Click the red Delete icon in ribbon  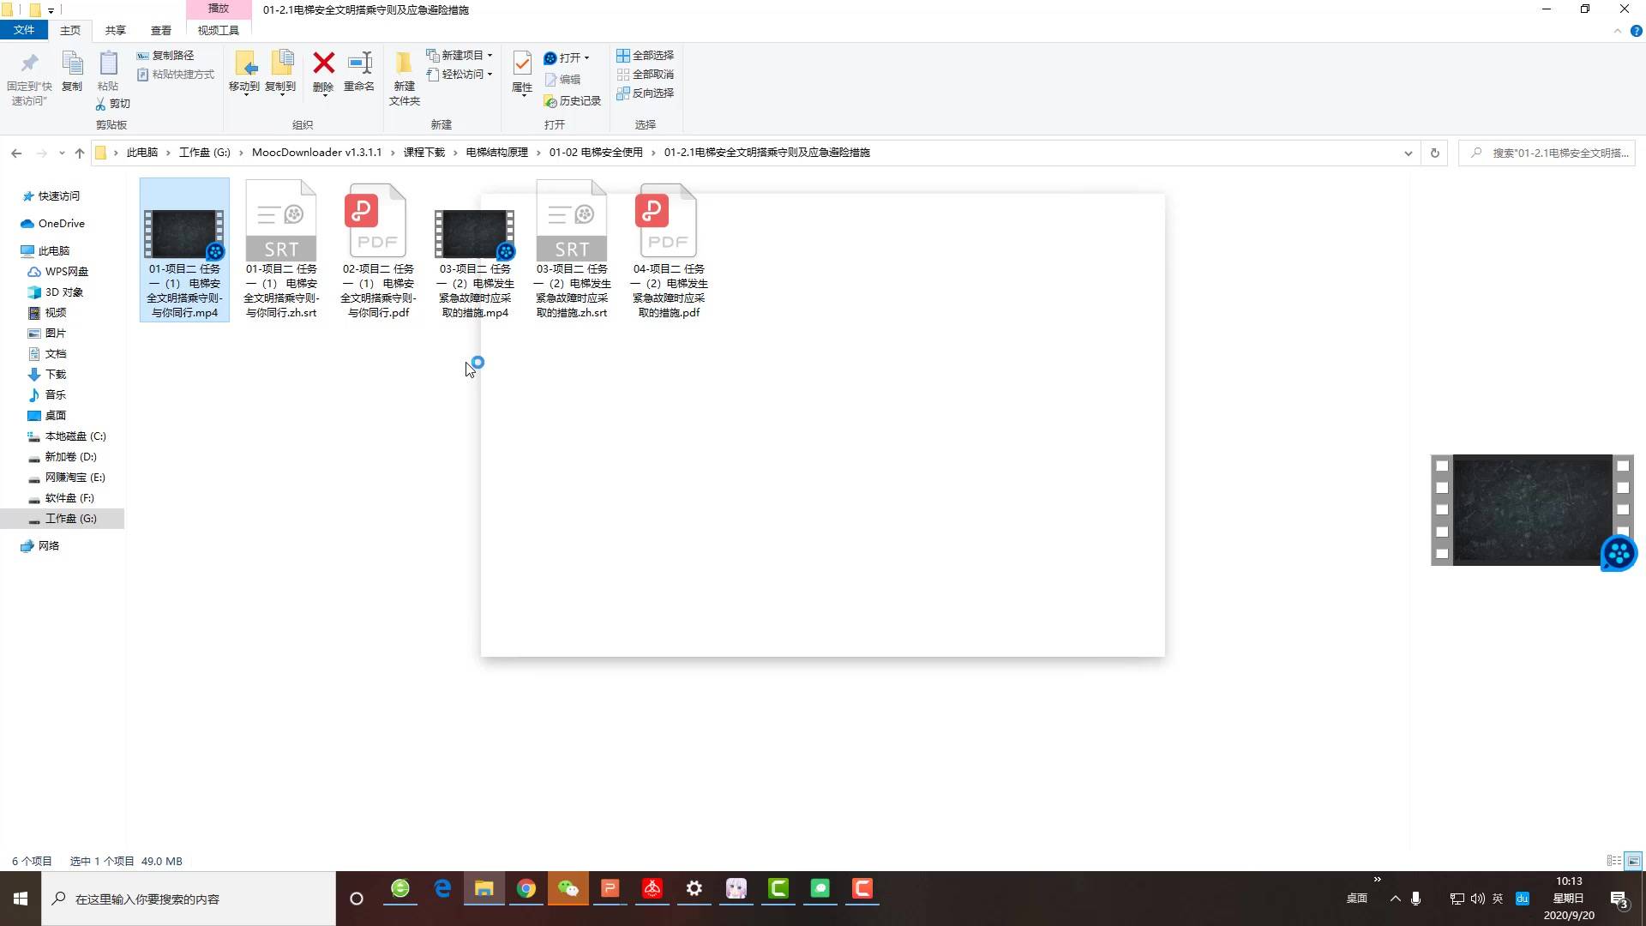[x=323, y=63]
